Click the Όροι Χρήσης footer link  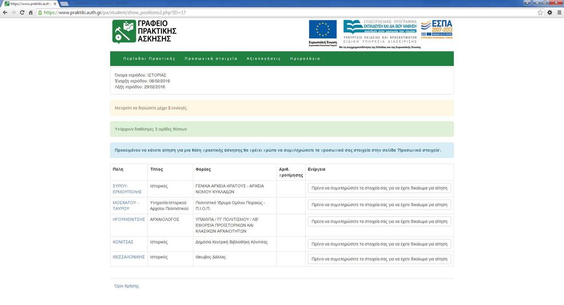(127, 286)
